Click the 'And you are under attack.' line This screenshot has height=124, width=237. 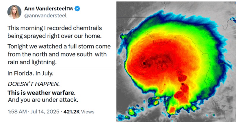click(x=43, y=100)
